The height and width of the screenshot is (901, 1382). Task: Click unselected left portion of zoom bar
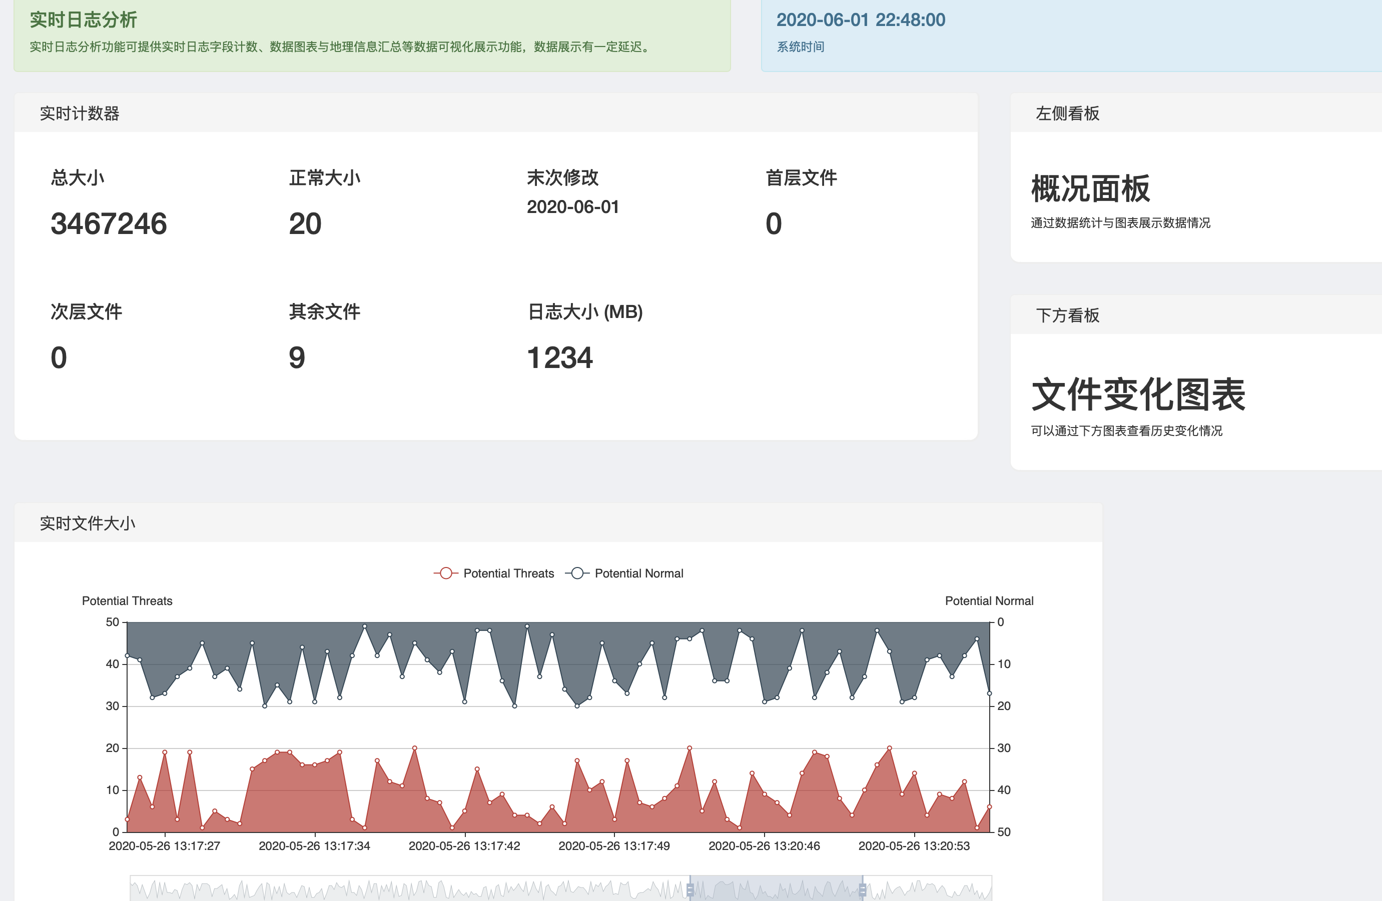coord(406,889)
